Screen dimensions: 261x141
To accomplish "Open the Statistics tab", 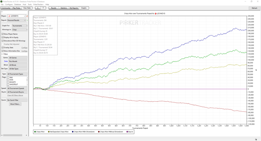I will pos(64,8).
